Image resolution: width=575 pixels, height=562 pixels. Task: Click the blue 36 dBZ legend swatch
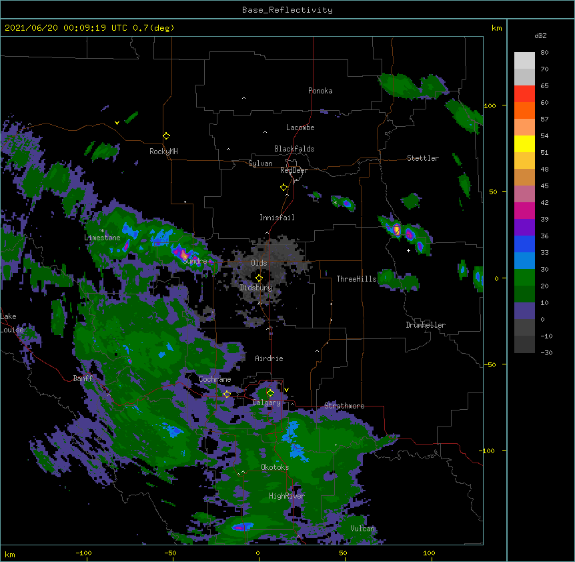pos(524,244)
